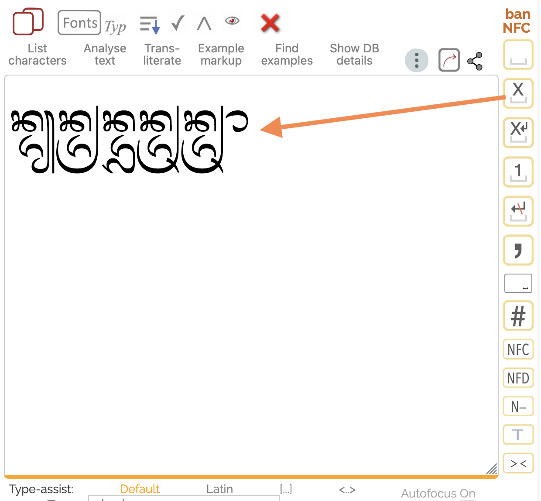Select the [...] type-assist tab
Viewport: 541px width, 501px height.
(x=286, y=489)
